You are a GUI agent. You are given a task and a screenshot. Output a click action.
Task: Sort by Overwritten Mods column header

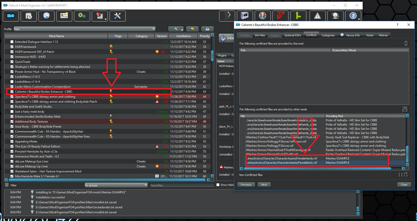coord(370,50)
